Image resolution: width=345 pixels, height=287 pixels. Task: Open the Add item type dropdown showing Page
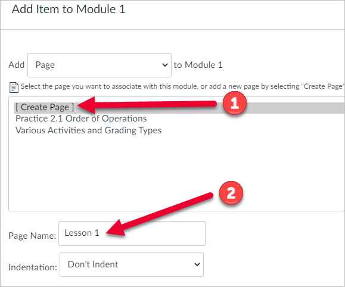100,65
